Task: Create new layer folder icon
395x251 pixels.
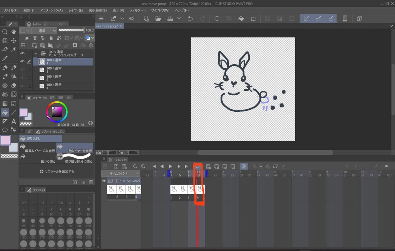Action: 50,45
